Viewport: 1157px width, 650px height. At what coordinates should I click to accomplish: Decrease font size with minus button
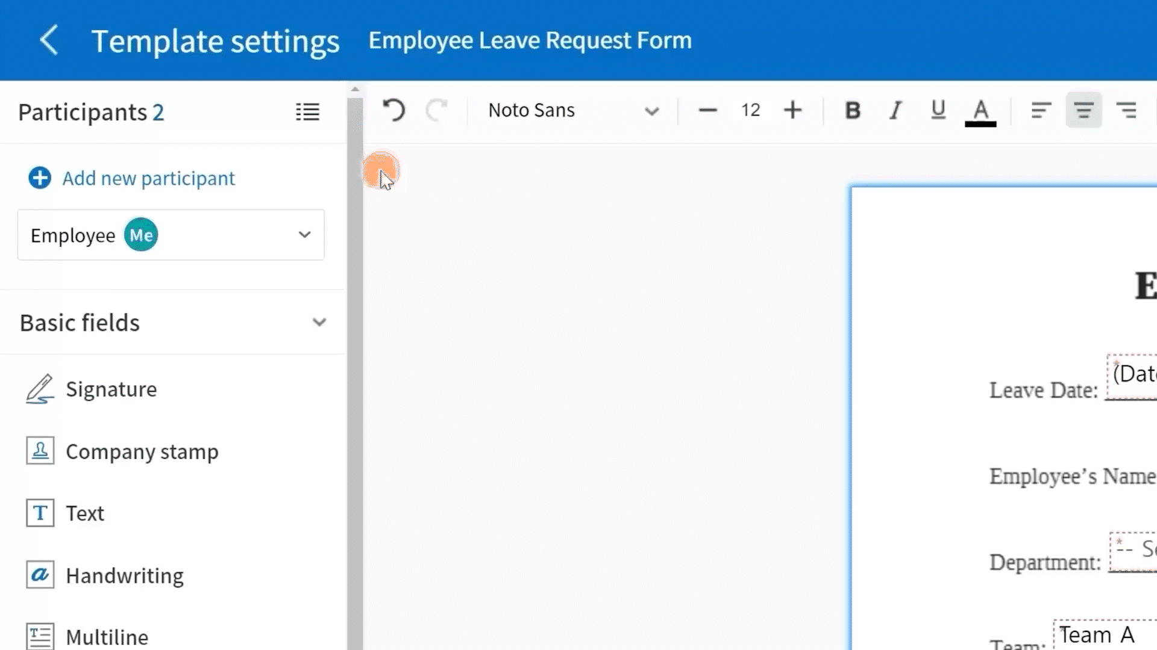point(708,110)
